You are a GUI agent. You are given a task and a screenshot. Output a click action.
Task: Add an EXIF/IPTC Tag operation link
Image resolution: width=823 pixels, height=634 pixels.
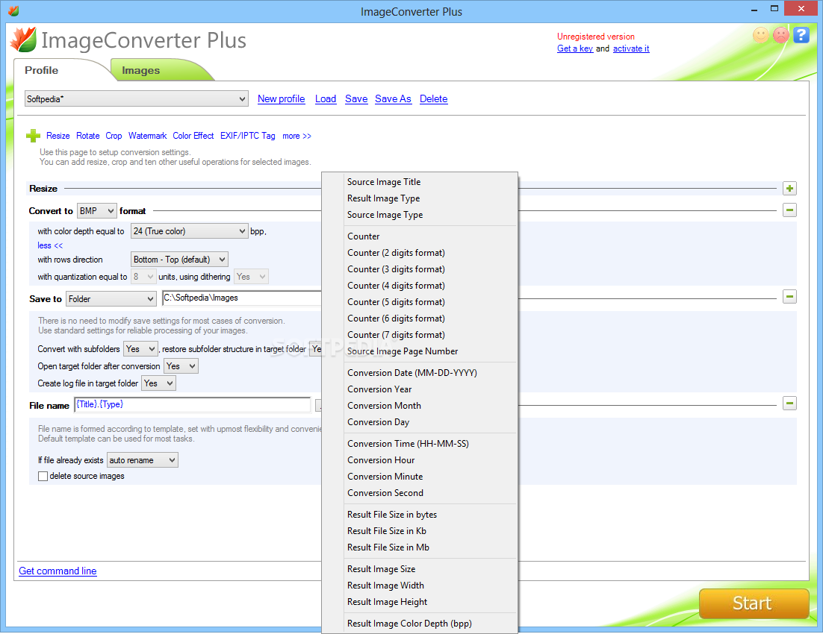tap(248, 136)
